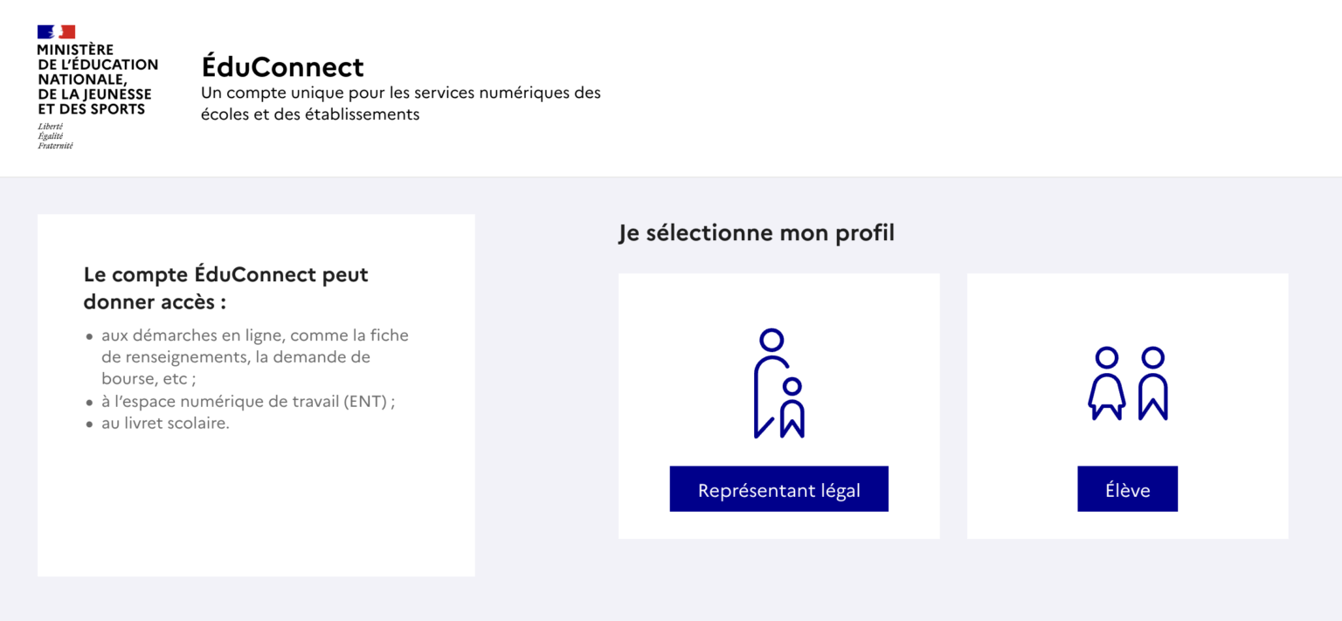The width and height of the screenshot is (1342, 621).
Task: Click the two students profile icon
Action: tap(1128, 383)
